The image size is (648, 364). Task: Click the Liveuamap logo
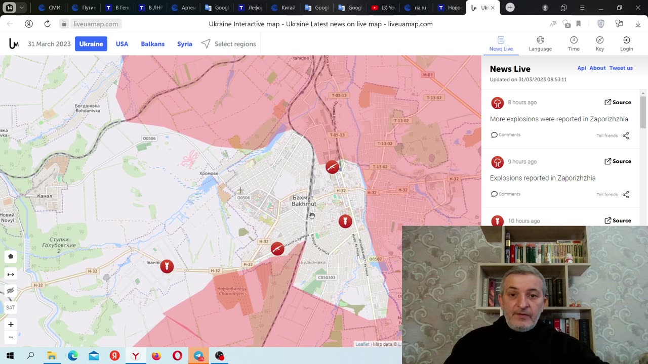[14, 44]
